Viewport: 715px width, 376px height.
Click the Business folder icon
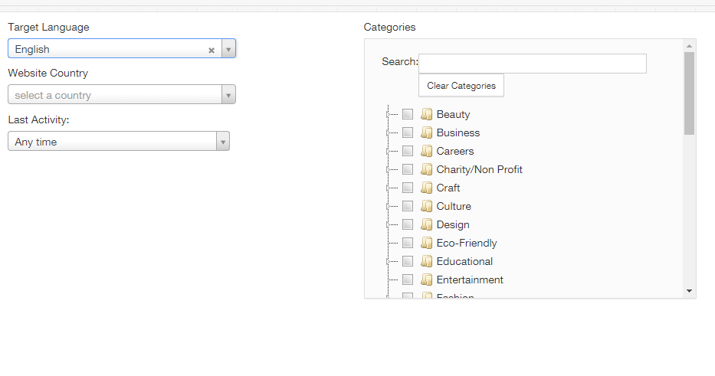coord(427,132)
